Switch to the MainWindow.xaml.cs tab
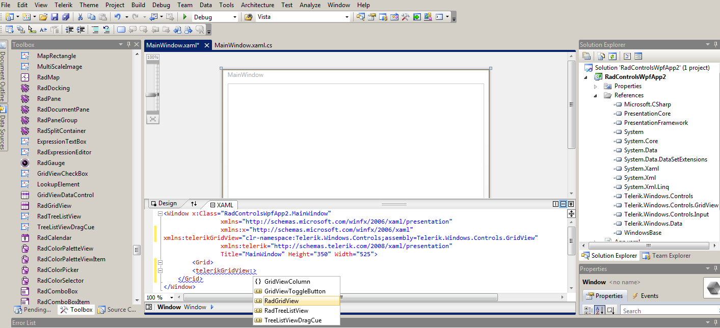The height and width of the screenshot is (328, 720). (x=243, y=45)
